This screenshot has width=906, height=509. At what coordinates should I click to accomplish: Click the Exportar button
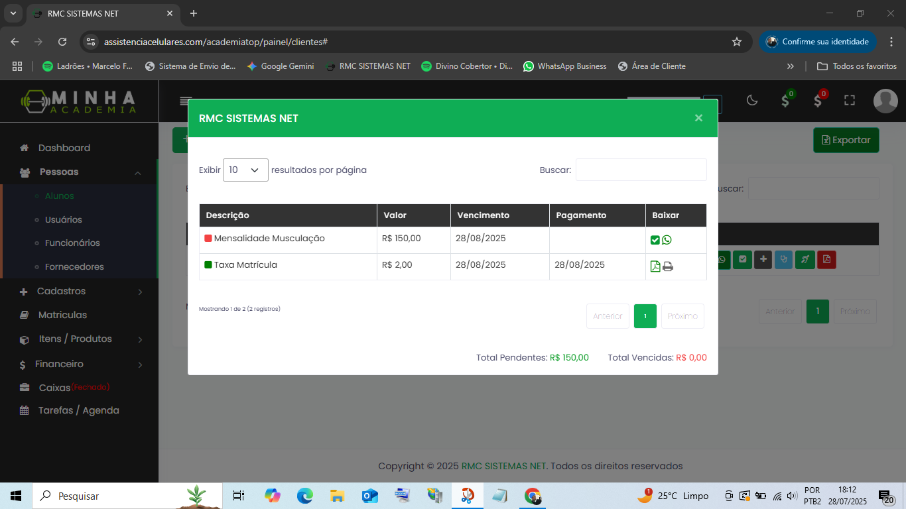tap(846, 140)
